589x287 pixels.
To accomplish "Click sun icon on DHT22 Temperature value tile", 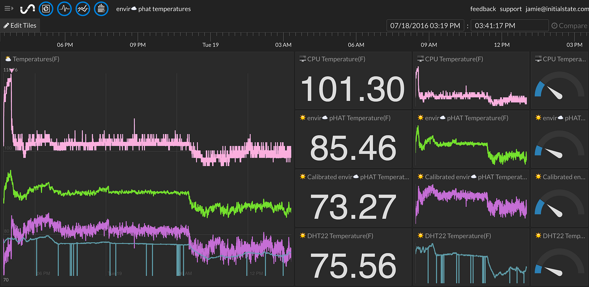I will 303,235.
